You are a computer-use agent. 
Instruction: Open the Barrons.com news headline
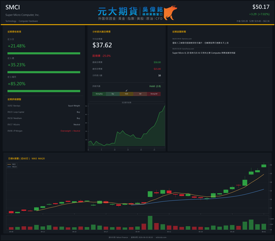[x=200, y=43]
